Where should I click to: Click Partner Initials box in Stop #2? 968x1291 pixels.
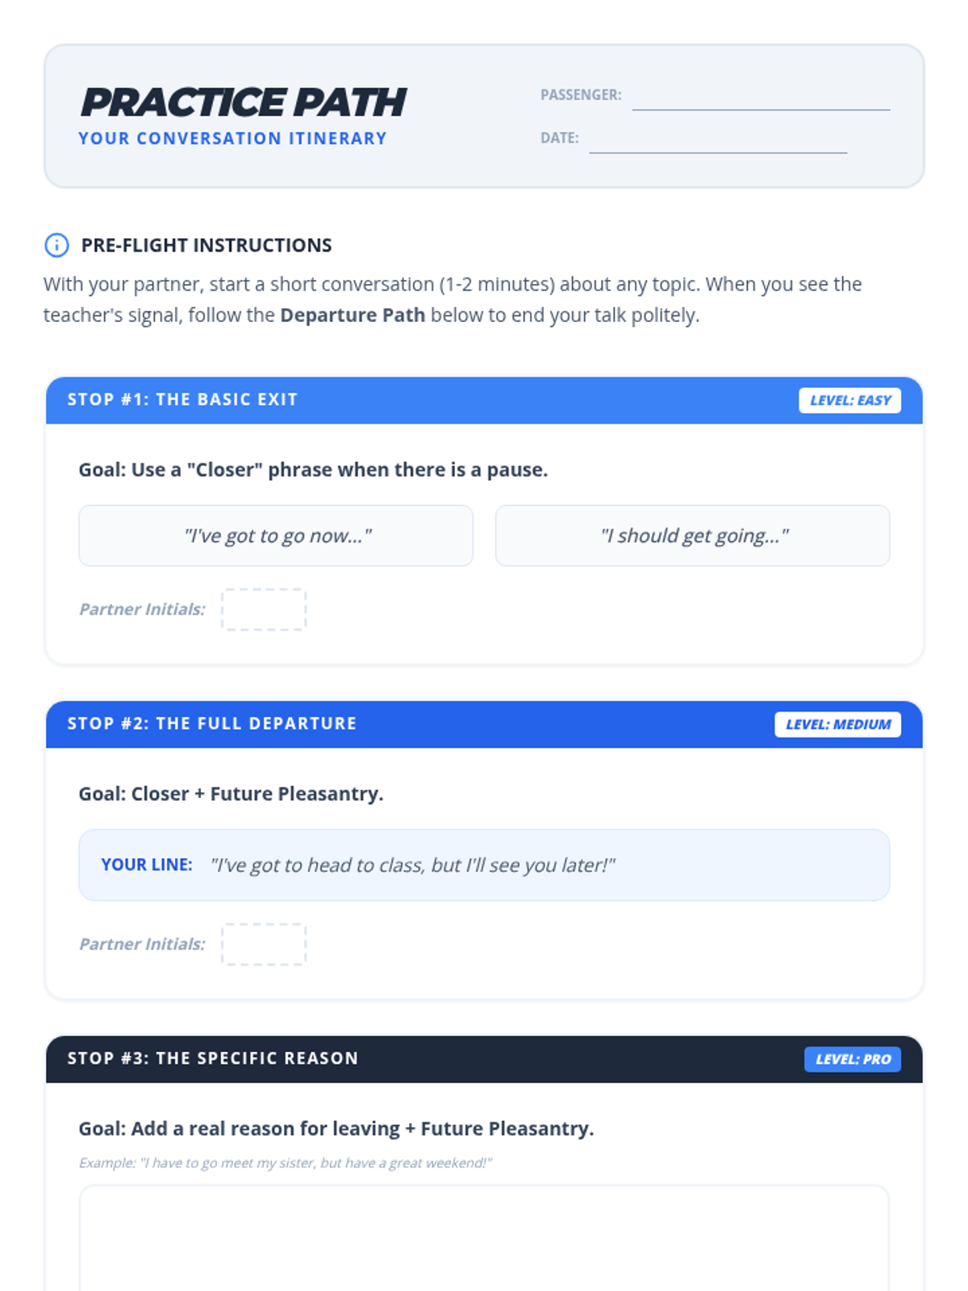(x=264, y=944)
